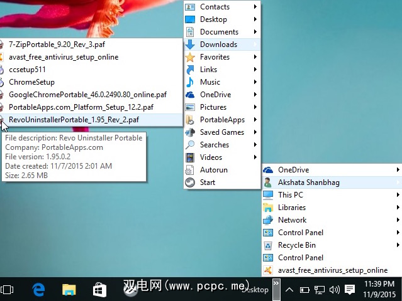
Task: Expand the Pictures submenu arrow
Action: [x=255, y=107]
